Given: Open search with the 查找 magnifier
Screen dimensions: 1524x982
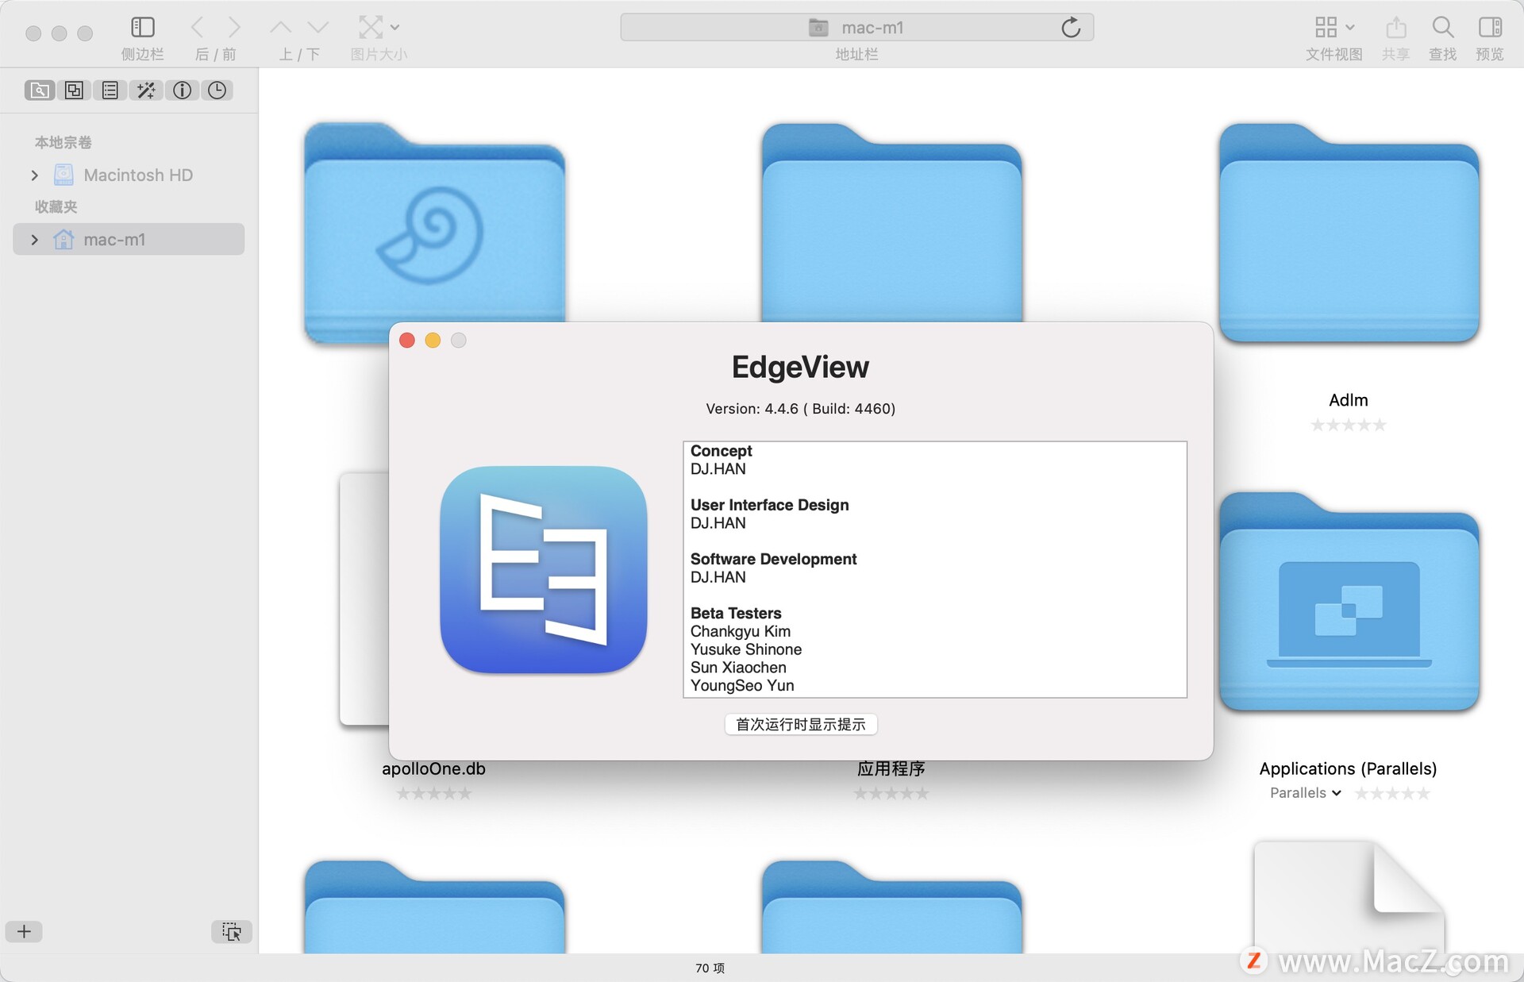Looking at the screenshot, I should click(x=1442, y=27).
